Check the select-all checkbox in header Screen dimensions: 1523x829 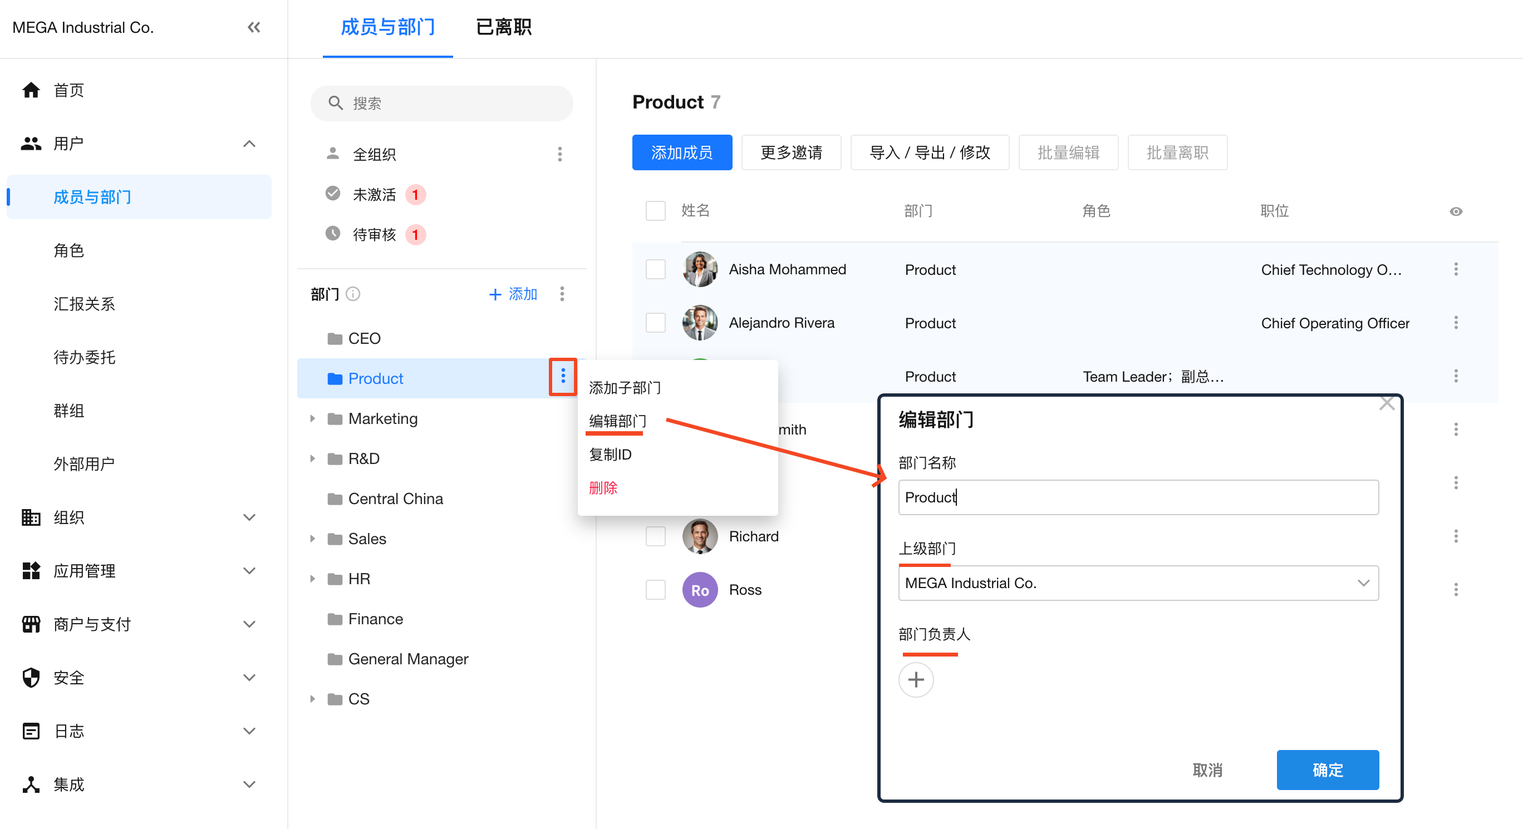point(655,211)
